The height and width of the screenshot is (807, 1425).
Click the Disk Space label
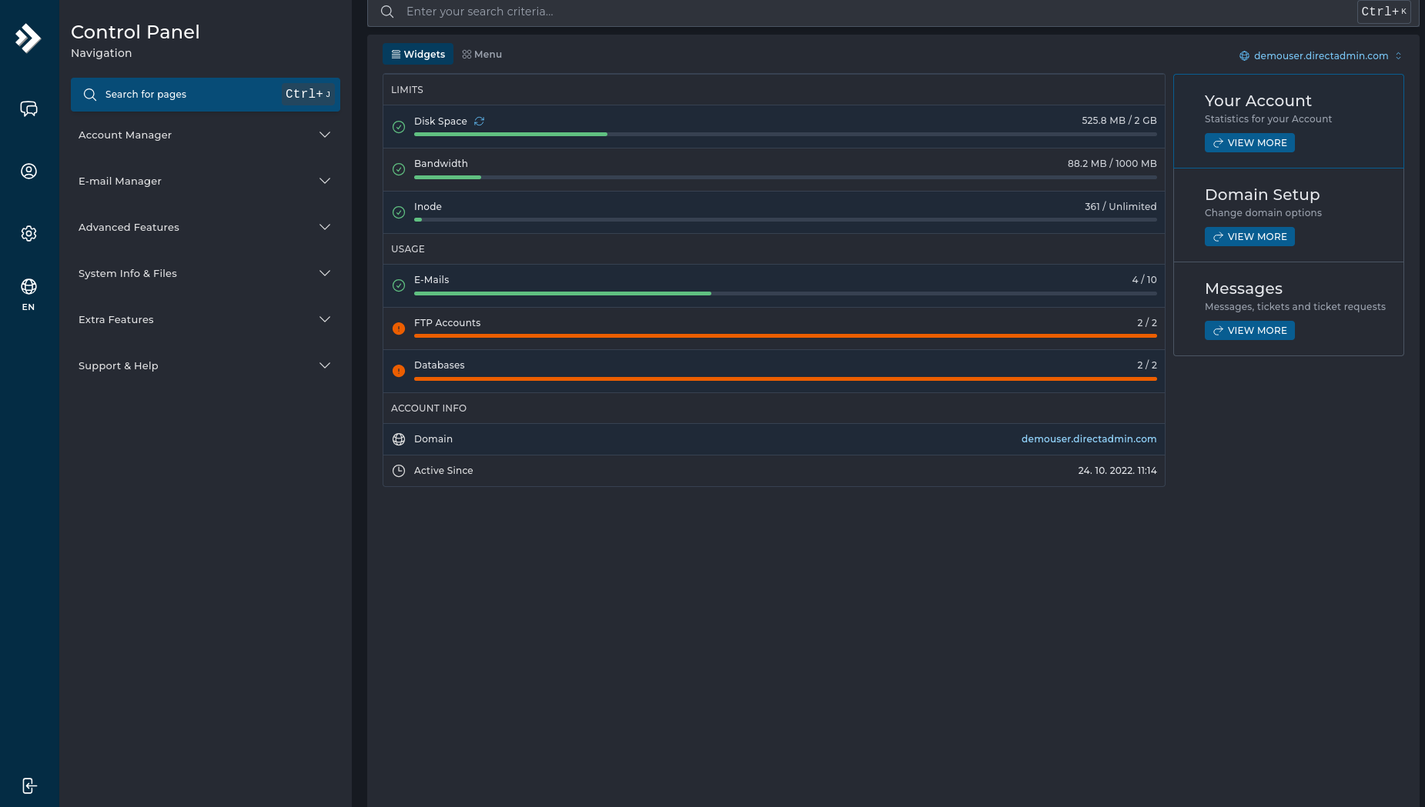[440, 121]
